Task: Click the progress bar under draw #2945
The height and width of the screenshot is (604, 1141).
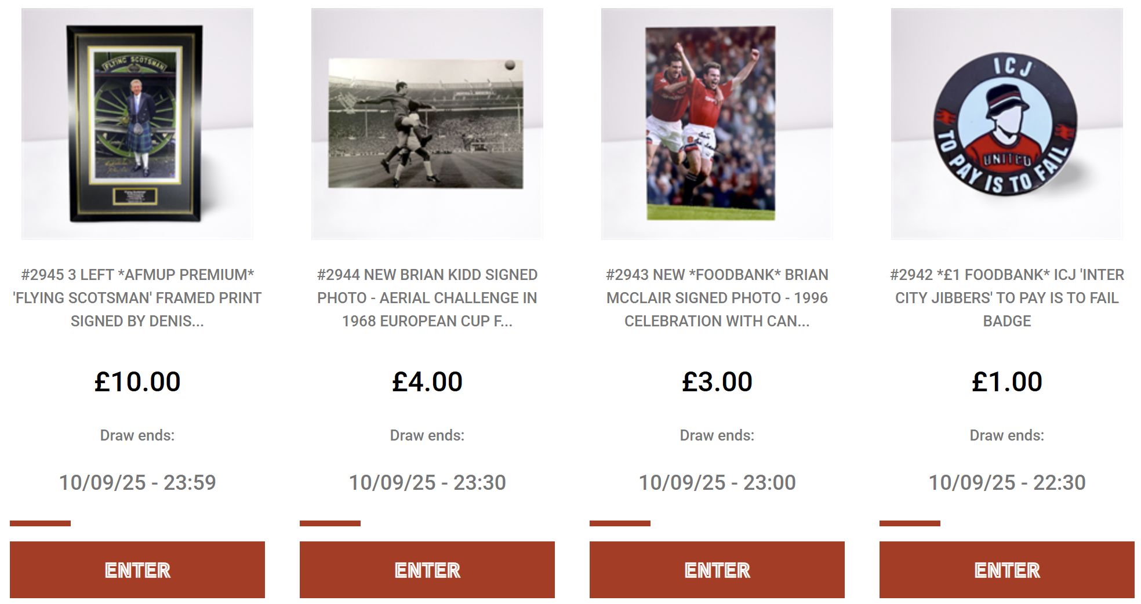Action: pyautogui.click(x=41, y=523)
